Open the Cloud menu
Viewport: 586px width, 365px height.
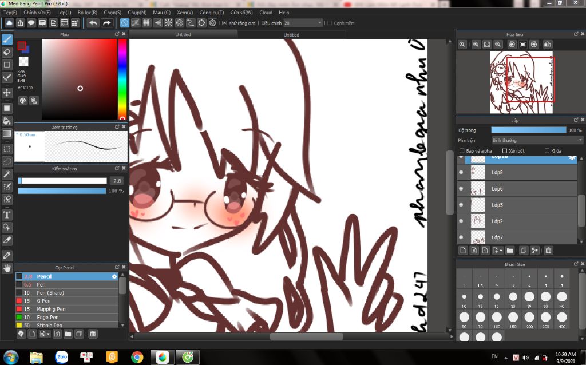(266, 13)
